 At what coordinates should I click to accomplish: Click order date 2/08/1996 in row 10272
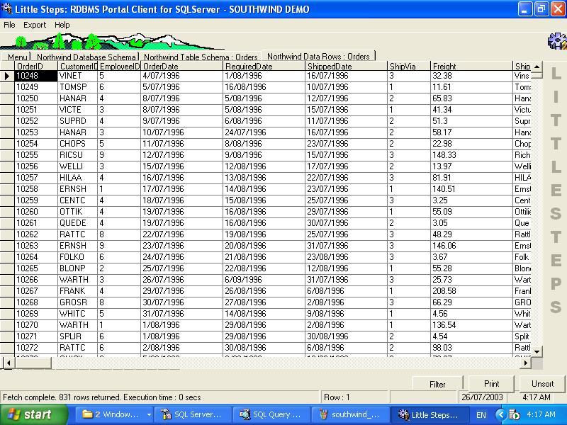pos(181,347)
